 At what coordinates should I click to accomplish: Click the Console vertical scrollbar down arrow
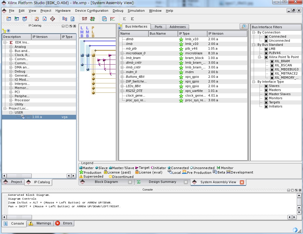coord(299,212)
